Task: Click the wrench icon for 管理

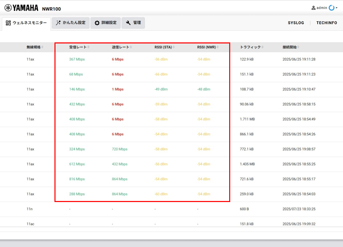Action: (x=128, y=23)
